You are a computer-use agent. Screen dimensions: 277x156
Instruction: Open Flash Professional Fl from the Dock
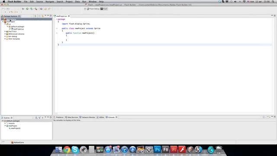pyautogui.click(x=174, y=149)
